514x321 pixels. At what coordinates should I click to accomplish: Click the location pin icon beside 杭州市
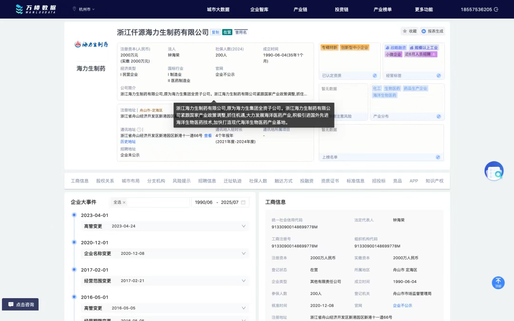(74, 9)
